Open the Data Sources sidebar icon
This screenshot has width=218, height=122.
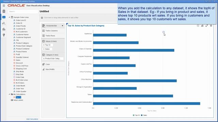click(4, 11)
